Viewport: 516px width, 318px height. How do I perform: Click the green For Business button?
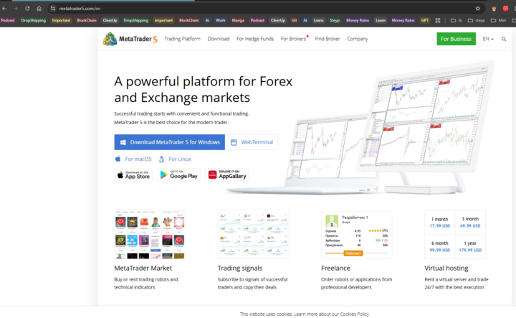pyautogui.click(x=456, y=39)
